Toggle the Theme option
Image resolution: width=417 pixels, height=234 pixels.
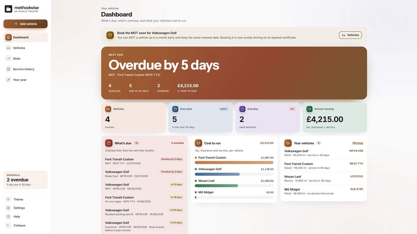point(26,199)
